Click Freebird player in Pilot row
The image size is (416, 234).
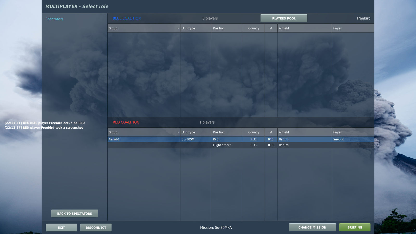point(353,139)
